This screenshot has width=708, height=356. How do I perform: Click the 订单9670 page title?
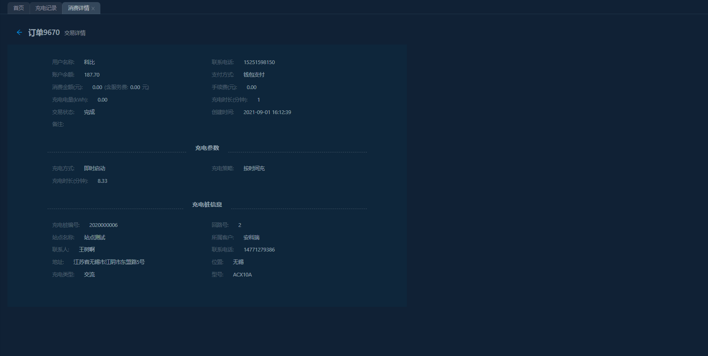(44, 32)
